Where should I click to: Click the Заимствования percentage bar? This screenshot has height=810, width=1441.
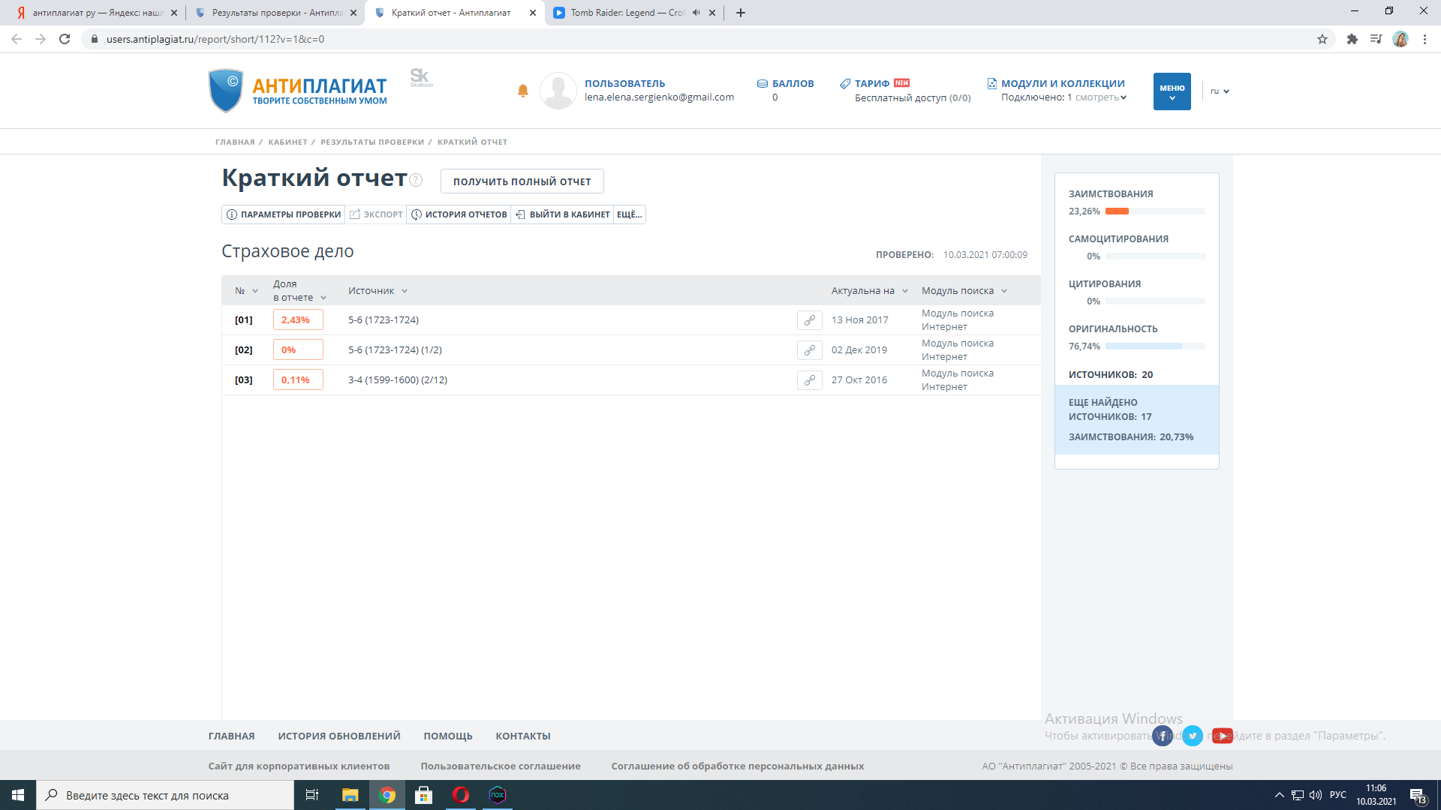tap(1154, 211)
